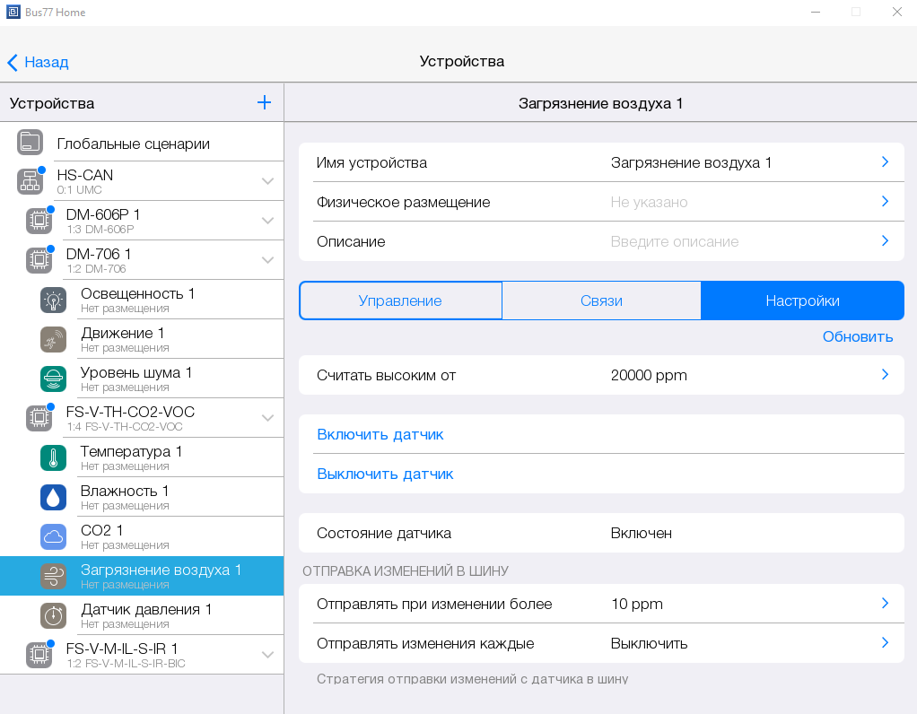Image resolution: width=917 pixels, height=714 pixels.
Task: Go back using the Назад button
Action: point(39,62)
